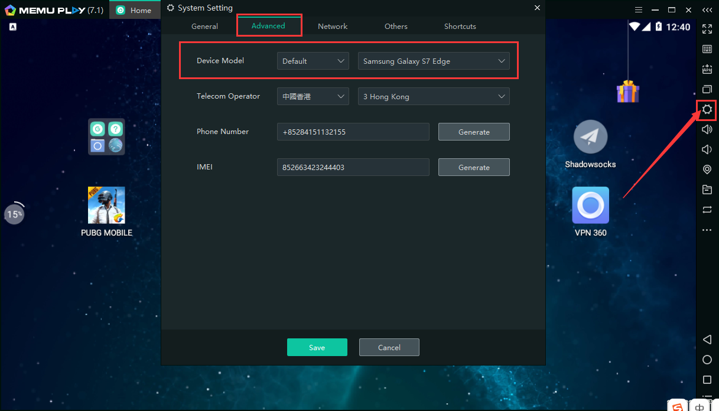Image resolution: width=719 pixels, height=411 pixels.
Task: Launch the Shadowsocks app
Action: 590,138
